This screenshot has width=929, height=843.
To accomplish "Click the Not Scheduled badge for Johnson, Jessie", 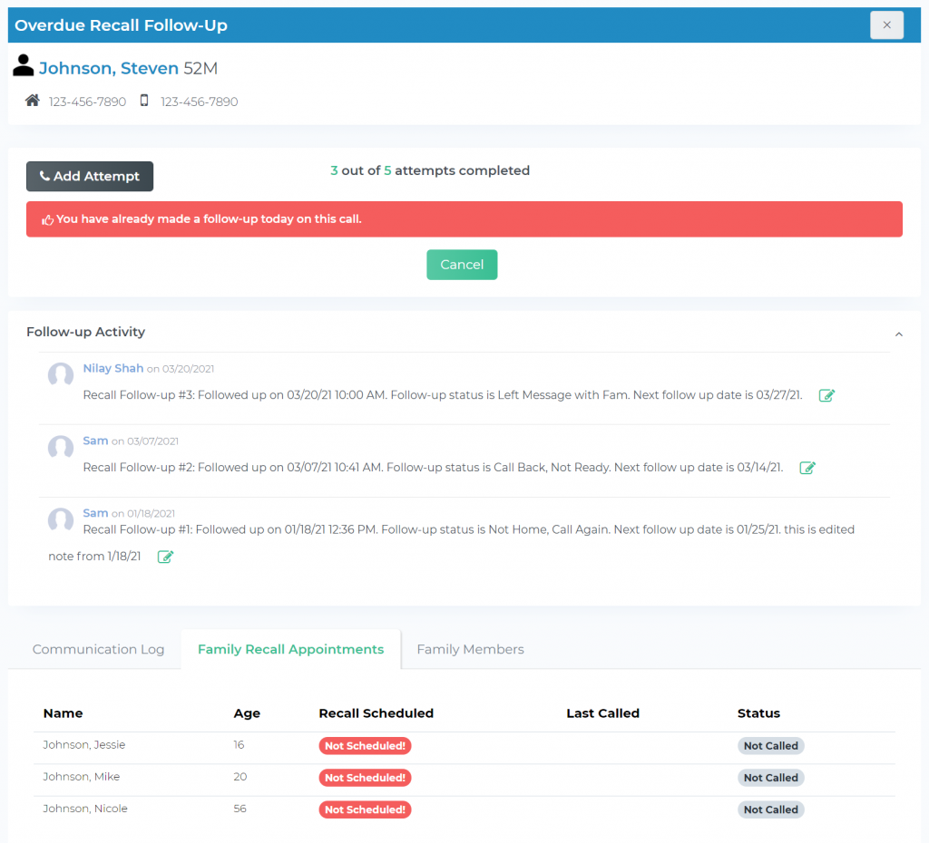I will [365, 745].
